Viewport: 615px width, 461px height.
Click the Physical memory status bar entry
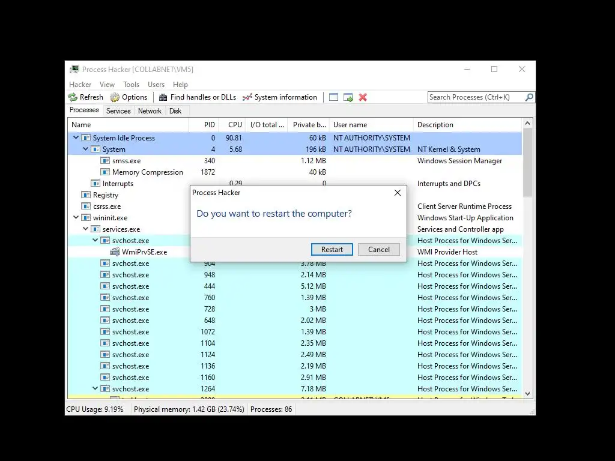189,409
